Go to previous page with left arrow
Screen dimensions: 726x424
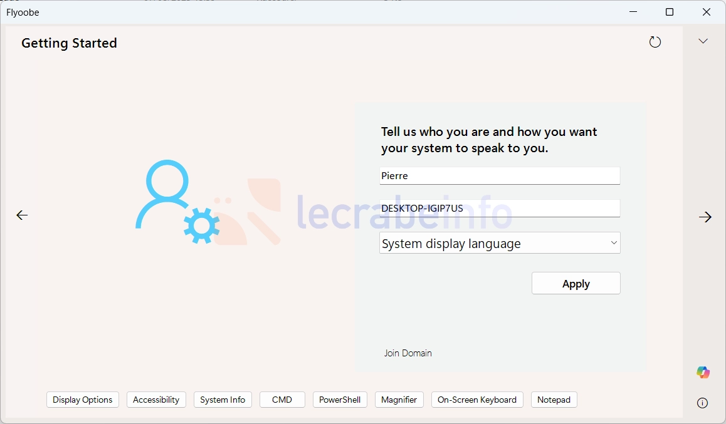pos(22,215)
